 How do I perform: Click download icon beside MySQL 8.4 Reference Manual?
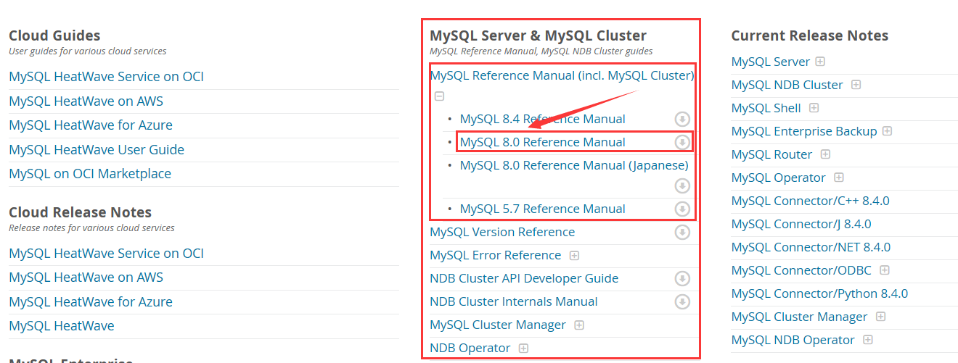coord(682,119)
